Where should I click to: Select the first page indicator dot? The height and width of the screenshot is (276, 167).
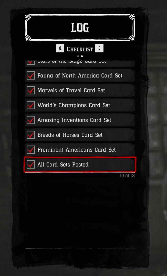click(x=78, y=56)
